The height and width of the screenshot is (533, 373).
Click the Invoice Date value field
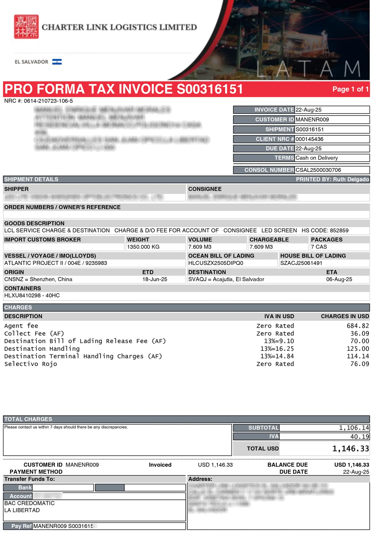(x=331, y=110)
